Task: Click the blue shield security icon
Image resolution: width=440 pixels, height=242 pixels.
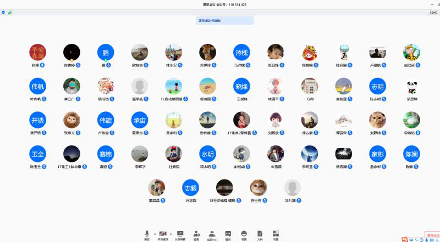Action: (x=3, y=12)
